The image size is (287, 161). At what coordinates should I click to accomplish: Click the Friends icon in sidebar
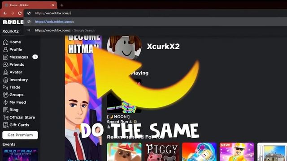point(5,64)
